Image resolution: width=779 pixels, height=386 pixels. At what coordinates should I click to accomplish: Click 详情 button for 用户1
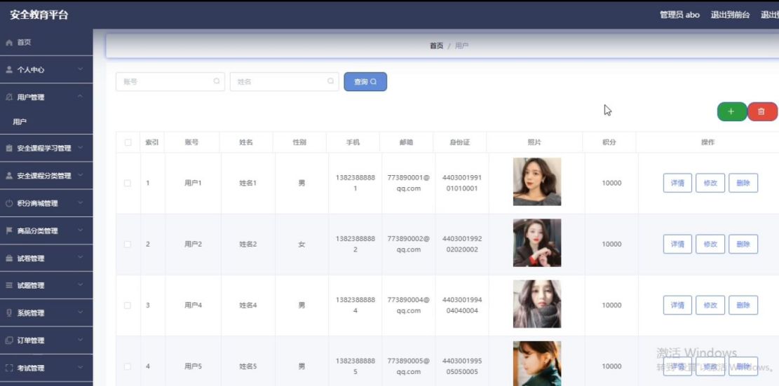coord(677,183)
